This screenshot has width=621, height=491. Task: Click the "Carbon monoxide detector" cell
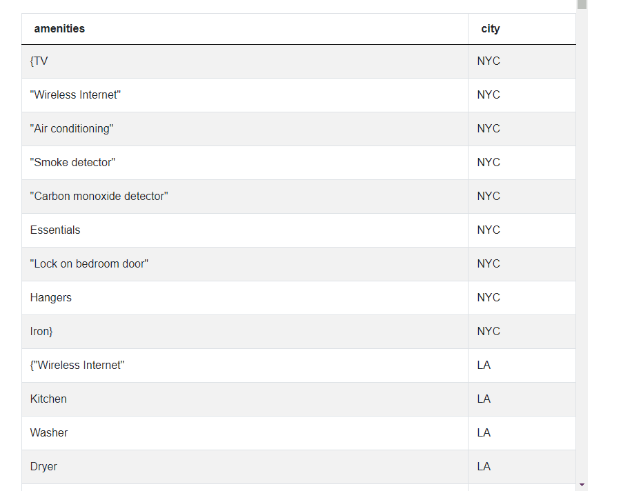coord(99,196)
